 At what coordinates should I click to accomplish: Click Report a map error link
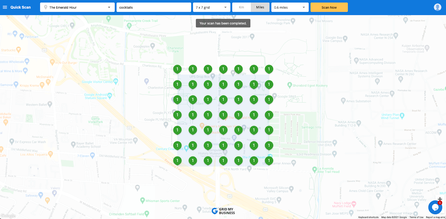click(436, 217)
